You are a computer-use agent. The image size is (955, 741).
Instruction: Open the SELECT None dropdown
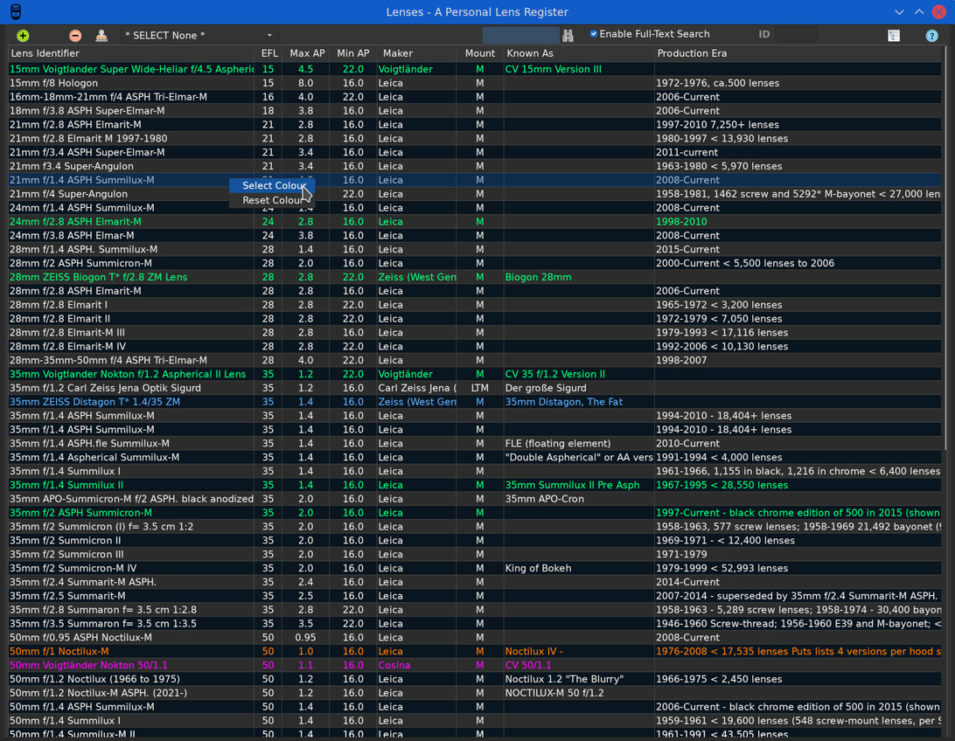[x=199, y=35]
